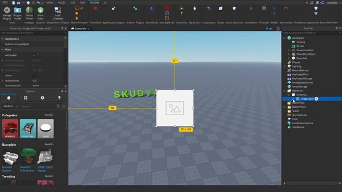Click the Undo arrow in title bar
The width and height of the screenshot is (342, 192).
(38, 3)
